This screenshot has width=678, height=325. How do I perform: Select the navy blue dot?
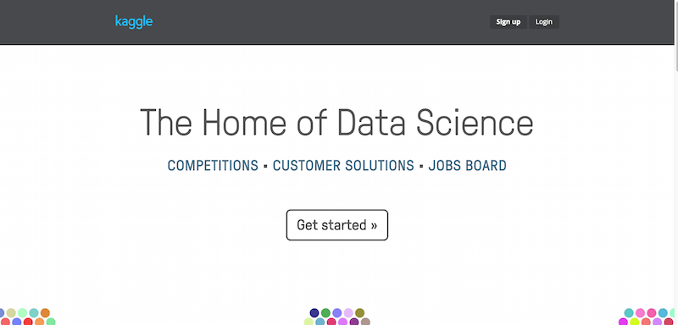pyautogui.click(x=314, y=313)
